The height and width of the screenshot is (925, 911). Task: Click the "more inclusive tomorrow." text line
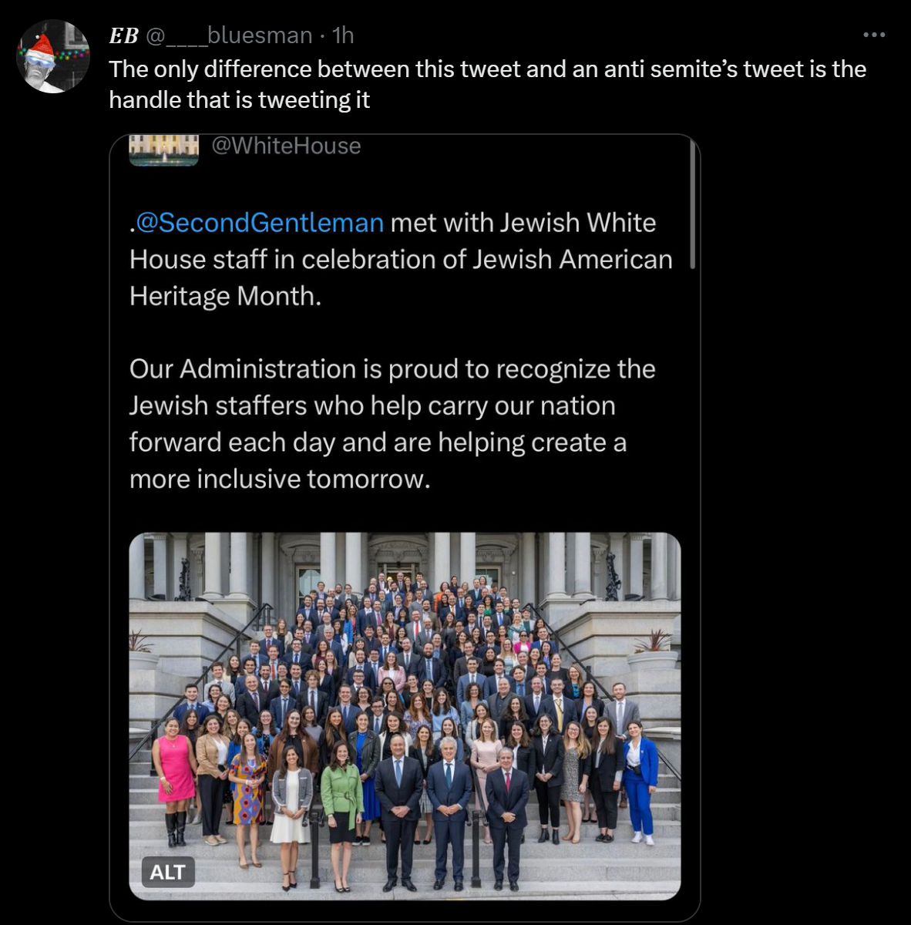click(280, 479)
